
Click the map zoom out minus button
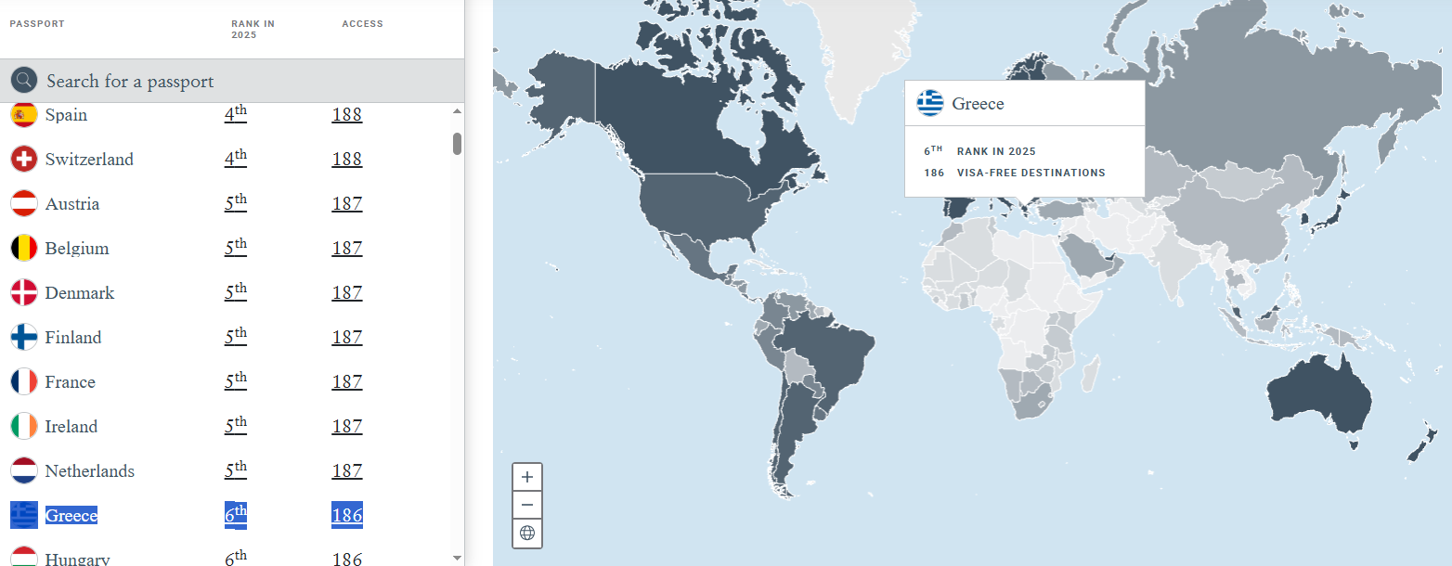click(x=527, y=505)
